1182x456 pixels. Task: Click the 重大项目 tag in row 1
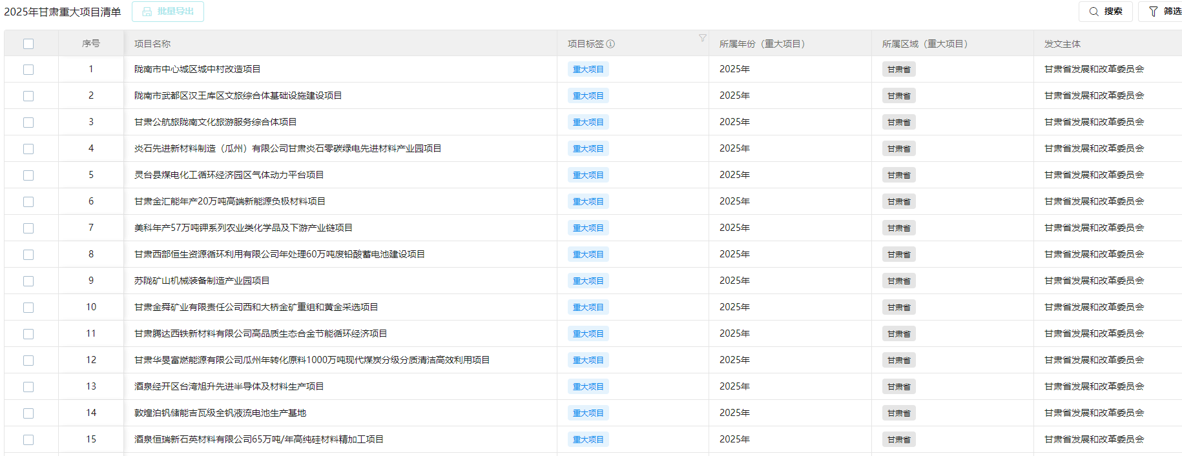588,70
